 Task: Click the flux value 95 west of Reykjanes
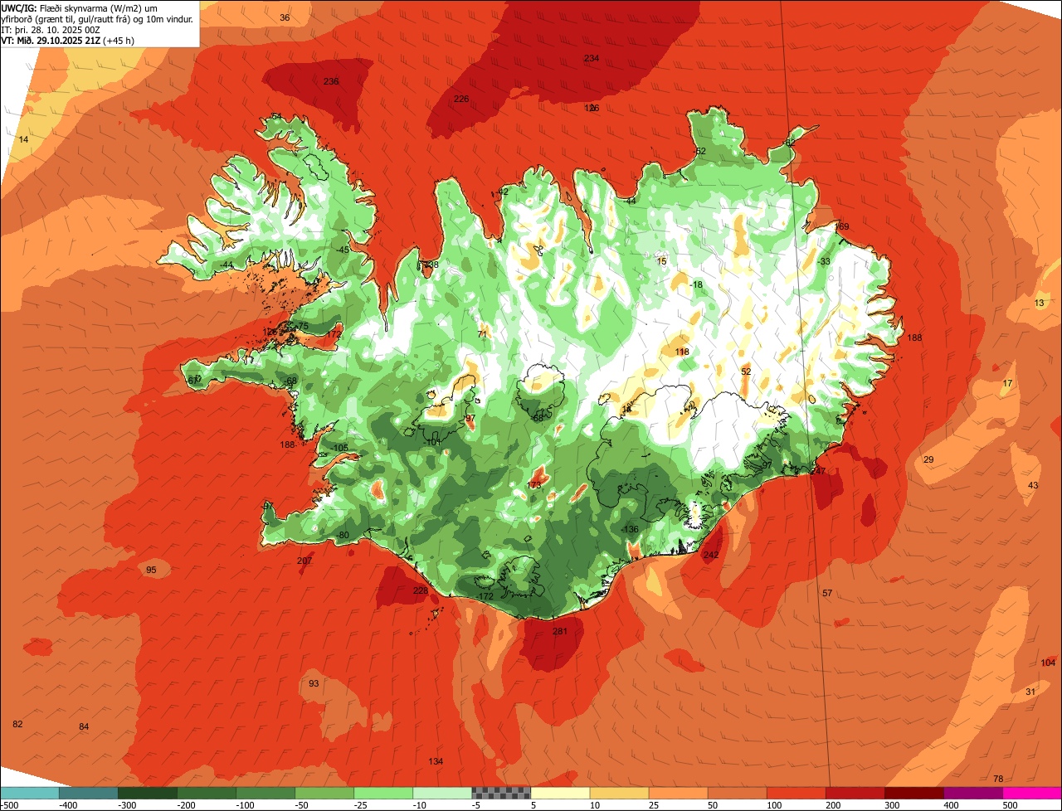coord(151,570)
